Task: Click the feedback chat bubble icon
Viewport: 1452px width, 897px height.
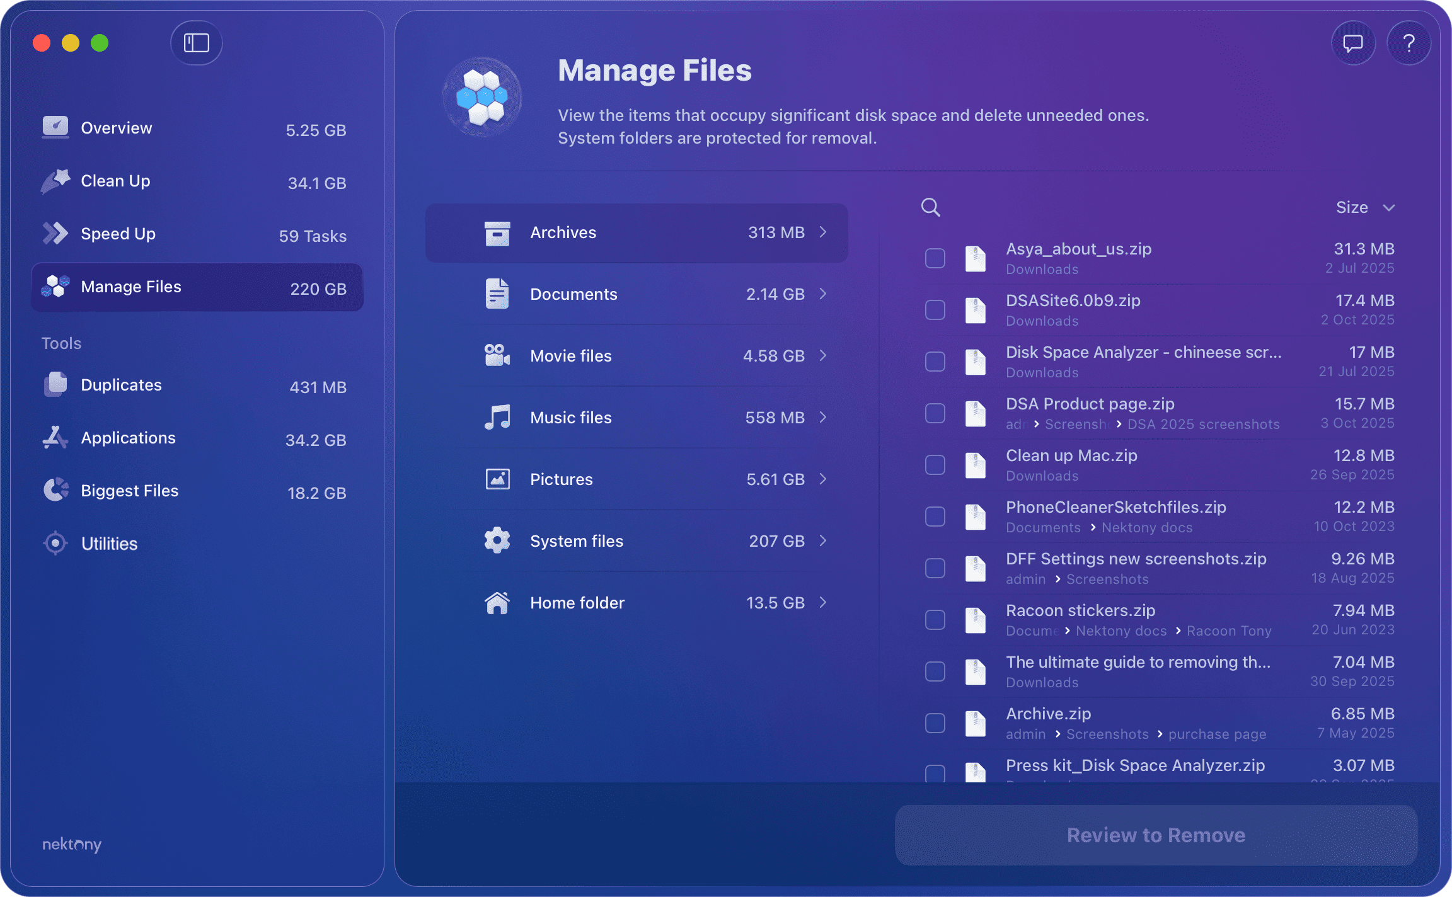Action: click(1352, 43)
